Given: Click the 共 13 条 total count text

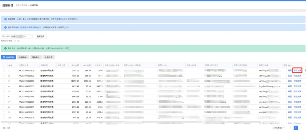Looking at the screenshot, I should (7, 128).
